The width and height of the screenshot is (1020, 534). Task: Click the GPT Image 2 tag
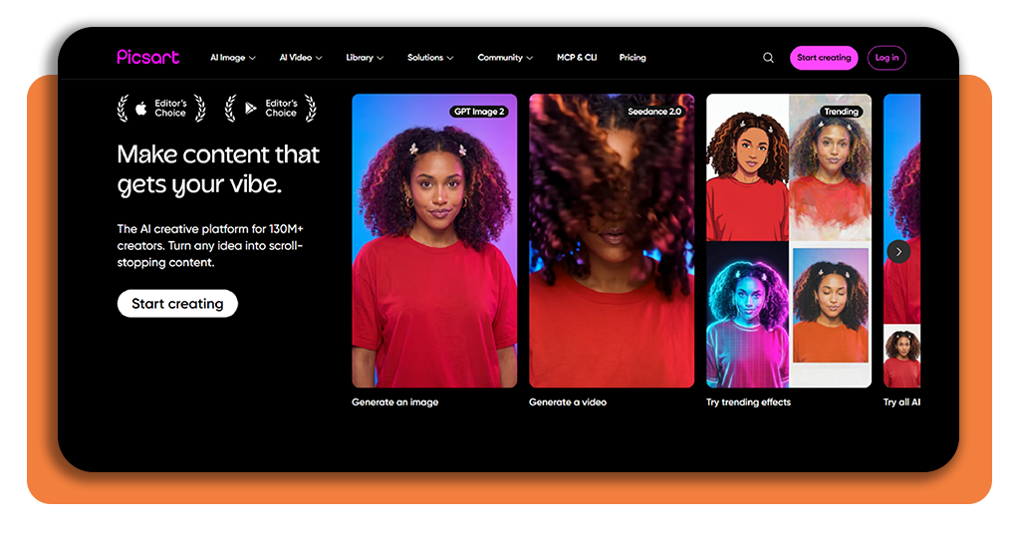pyautogui.click(x=479, y=112)
